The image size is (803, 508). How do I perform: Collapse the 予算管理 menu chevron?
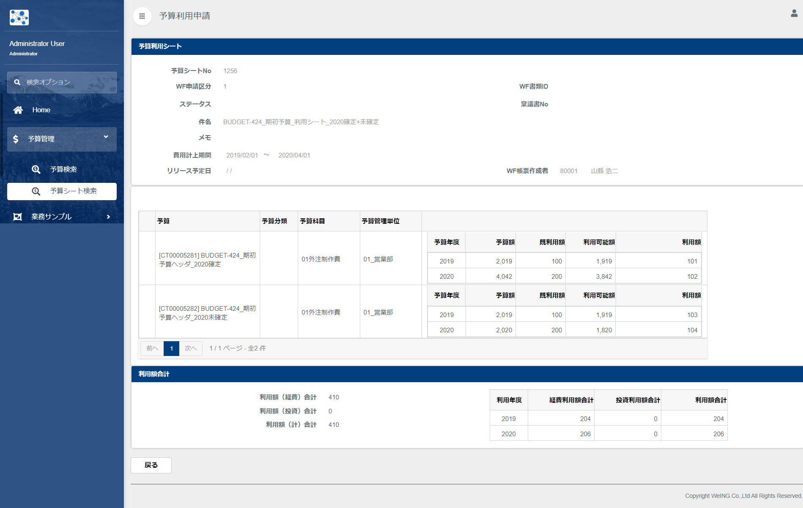[106, 137]
